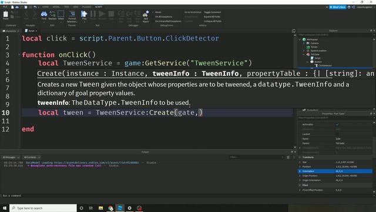Open the All Messages output dropdown

pos(11,157)
